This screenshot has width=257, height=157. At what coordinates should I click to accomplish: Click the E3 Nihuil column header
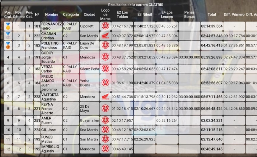(x=145, y=15)
